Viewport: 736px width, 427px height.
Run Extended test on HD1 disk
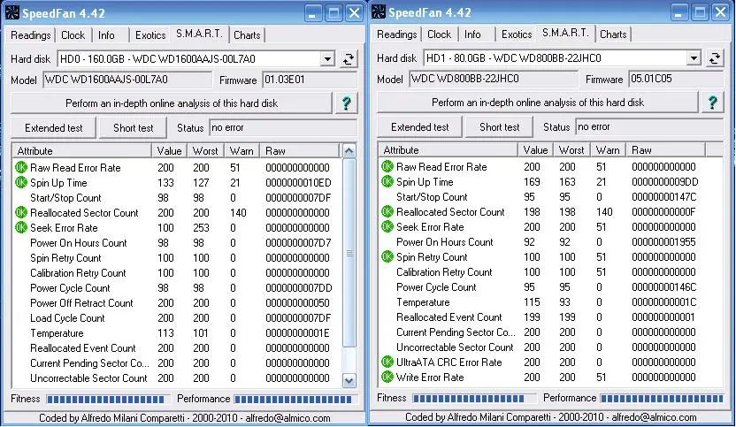click(x=419, y=126)
